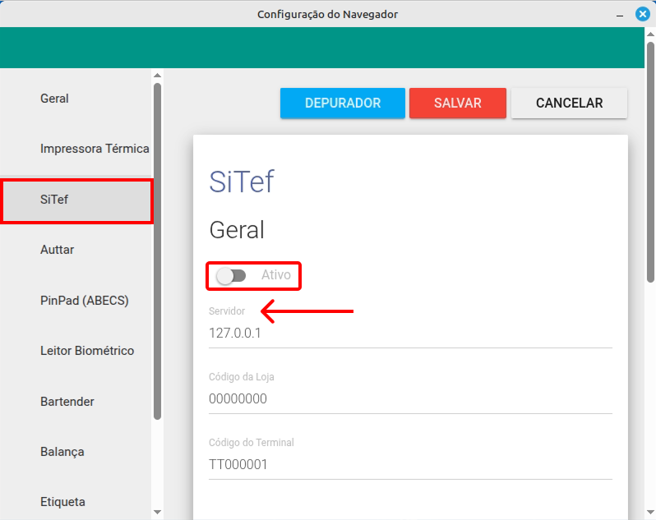The image size is (656, 520).
Task: Go to PinPad (ABECS) settings
Action: (x=84, y=301)
